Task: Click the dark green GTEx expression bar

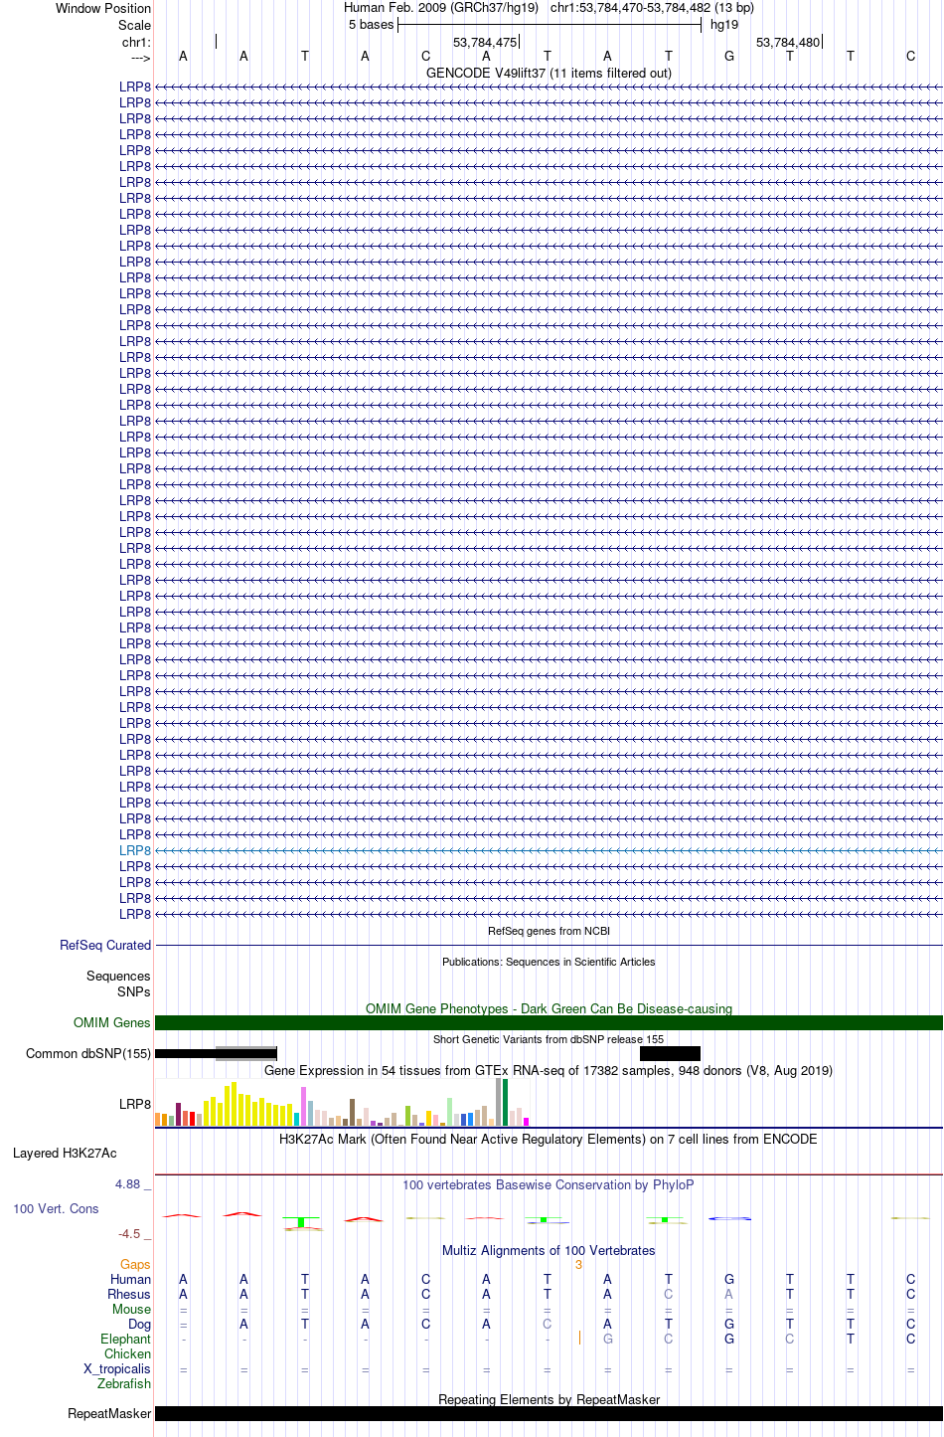Action: tap(506, 1102)
